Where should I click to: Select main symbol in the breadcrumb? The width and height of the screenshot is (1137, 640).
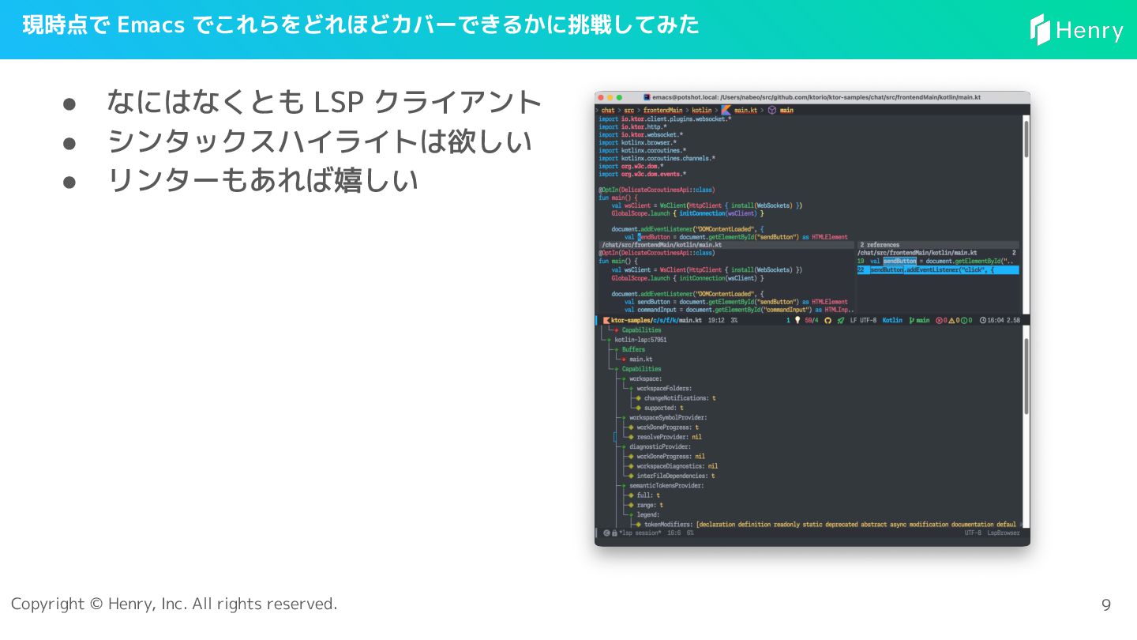point(786,111)
